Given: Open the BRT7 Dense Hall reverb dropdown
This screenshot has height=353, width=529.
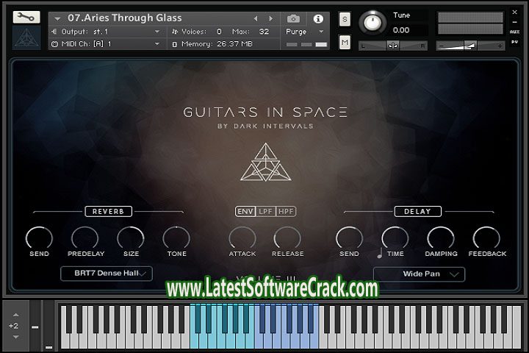Looking at the screenshot, I should point(107,274).
